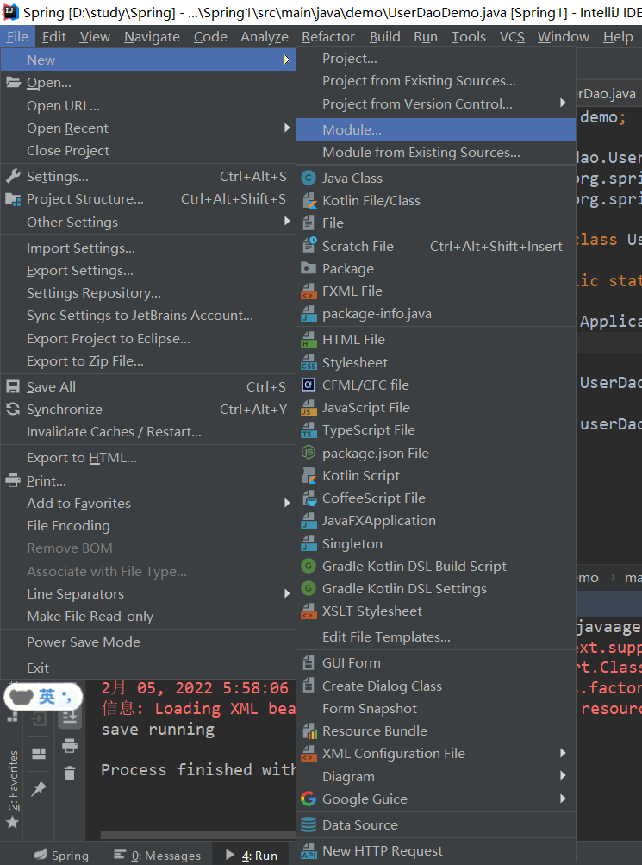Expand the Other Settings submenu arrow
The height and width of the screenshot is (865, 642).
pos(287,222)
